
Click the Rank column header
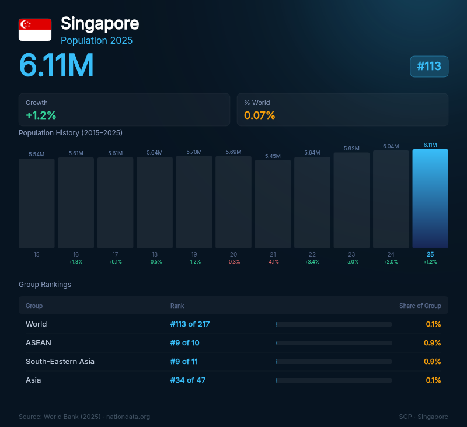[177, 306]
